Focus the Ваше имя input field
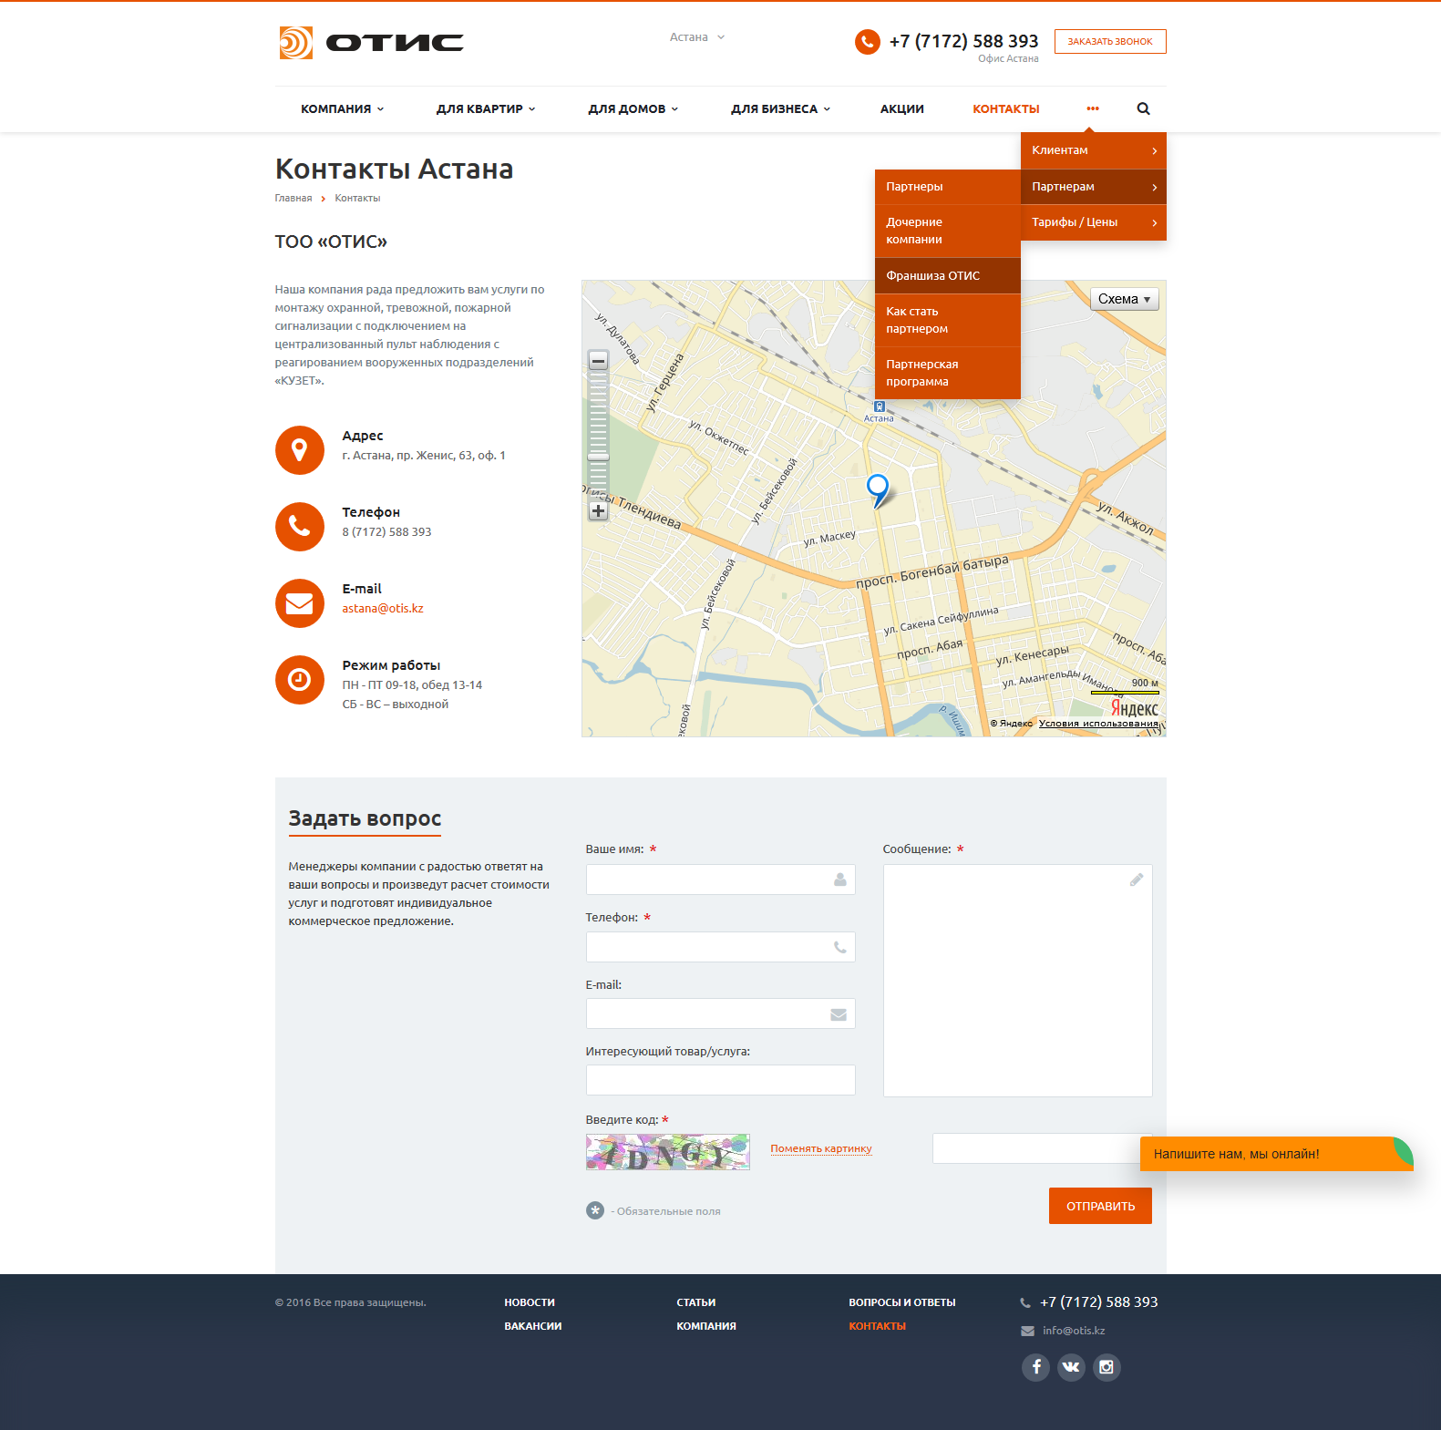 720,880
